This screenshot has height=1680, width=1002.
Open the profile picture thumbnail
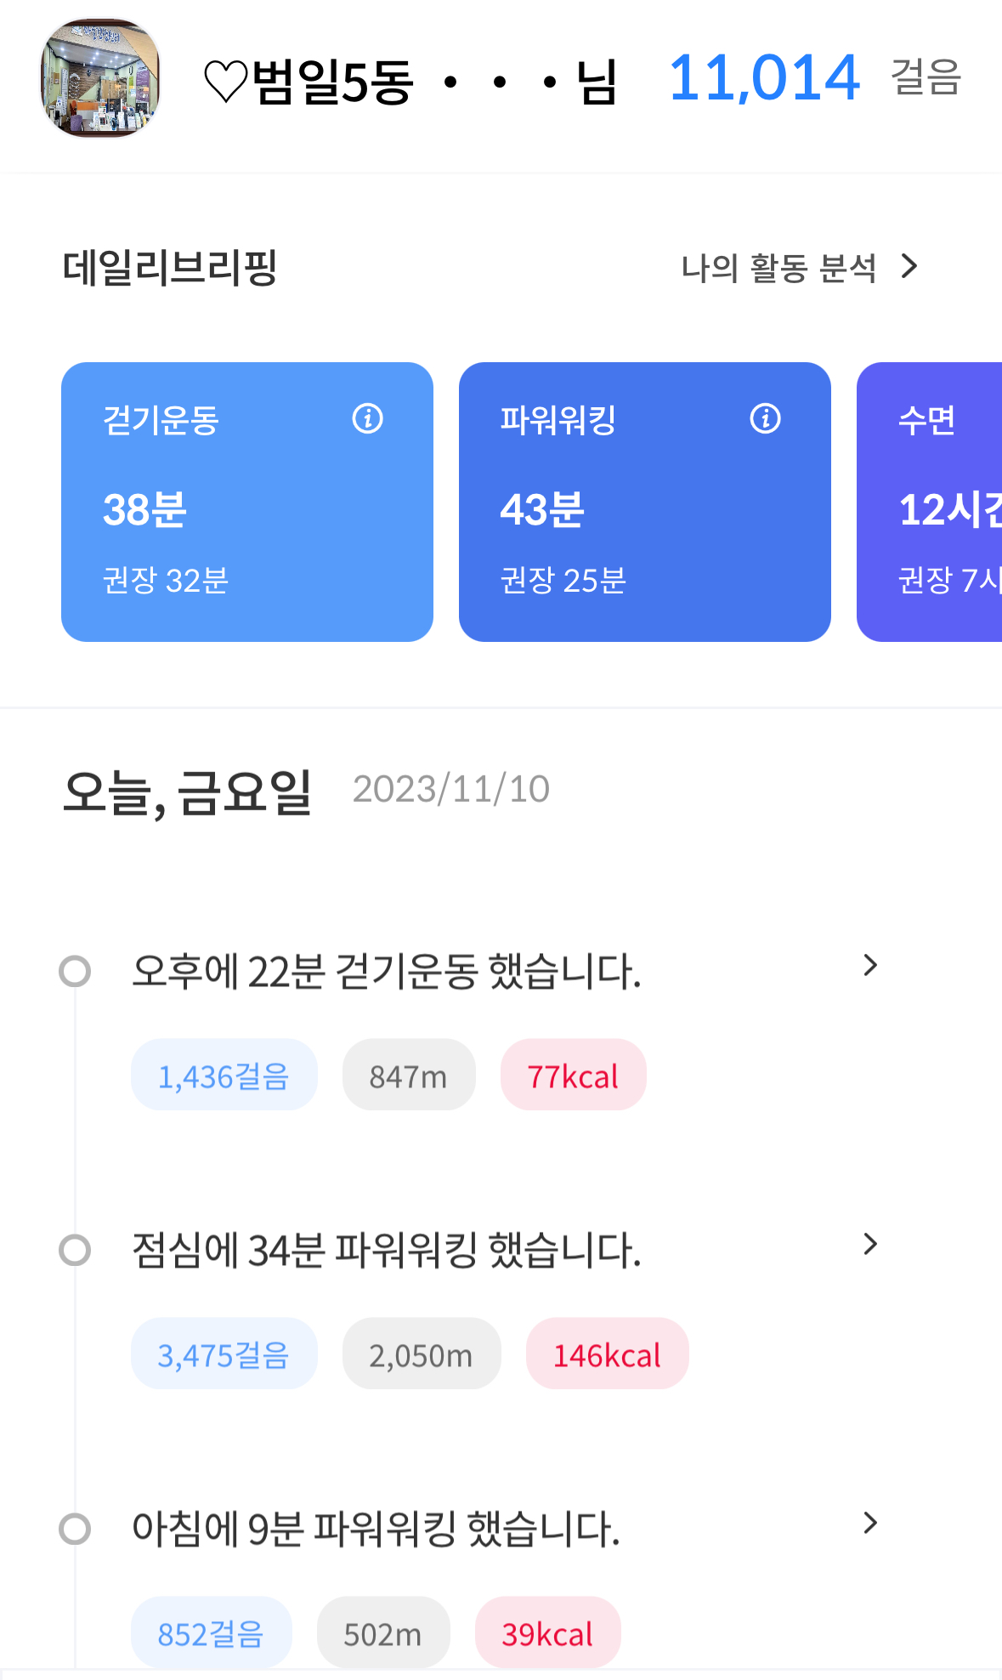tap(100, 78)
